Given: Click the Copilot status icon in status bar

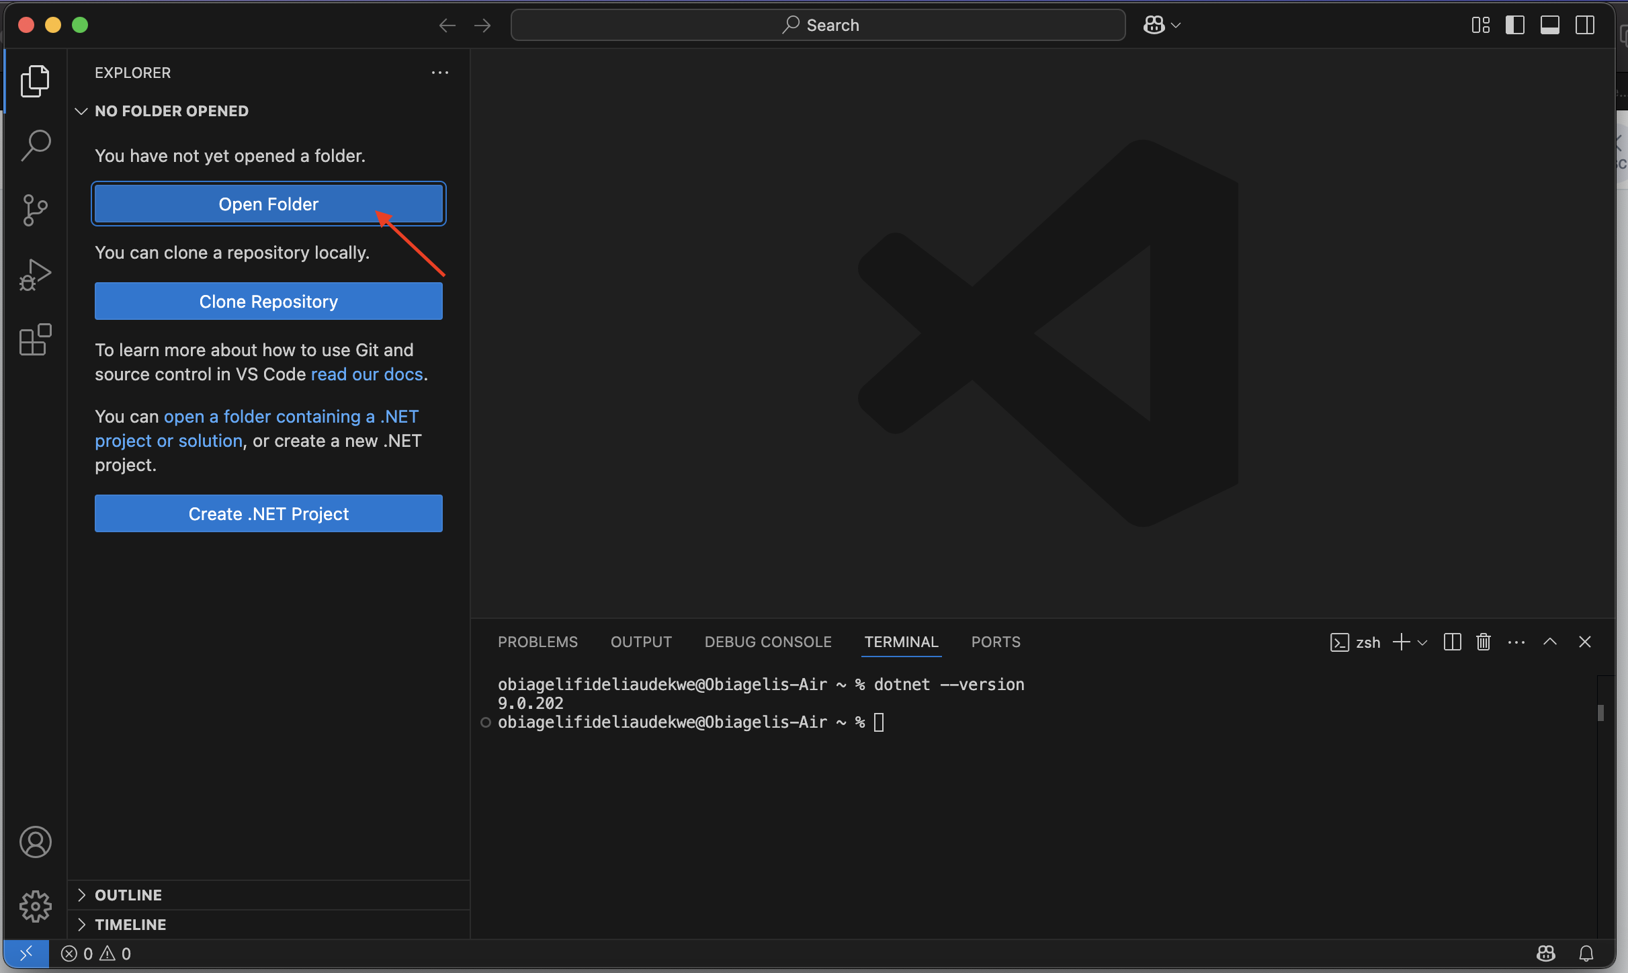Looking at the screenshot, I should (x=1546, y=954).
